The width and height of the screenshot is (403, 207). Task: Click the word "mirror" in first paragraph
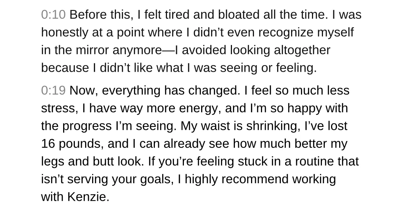[x=92, y=50]
